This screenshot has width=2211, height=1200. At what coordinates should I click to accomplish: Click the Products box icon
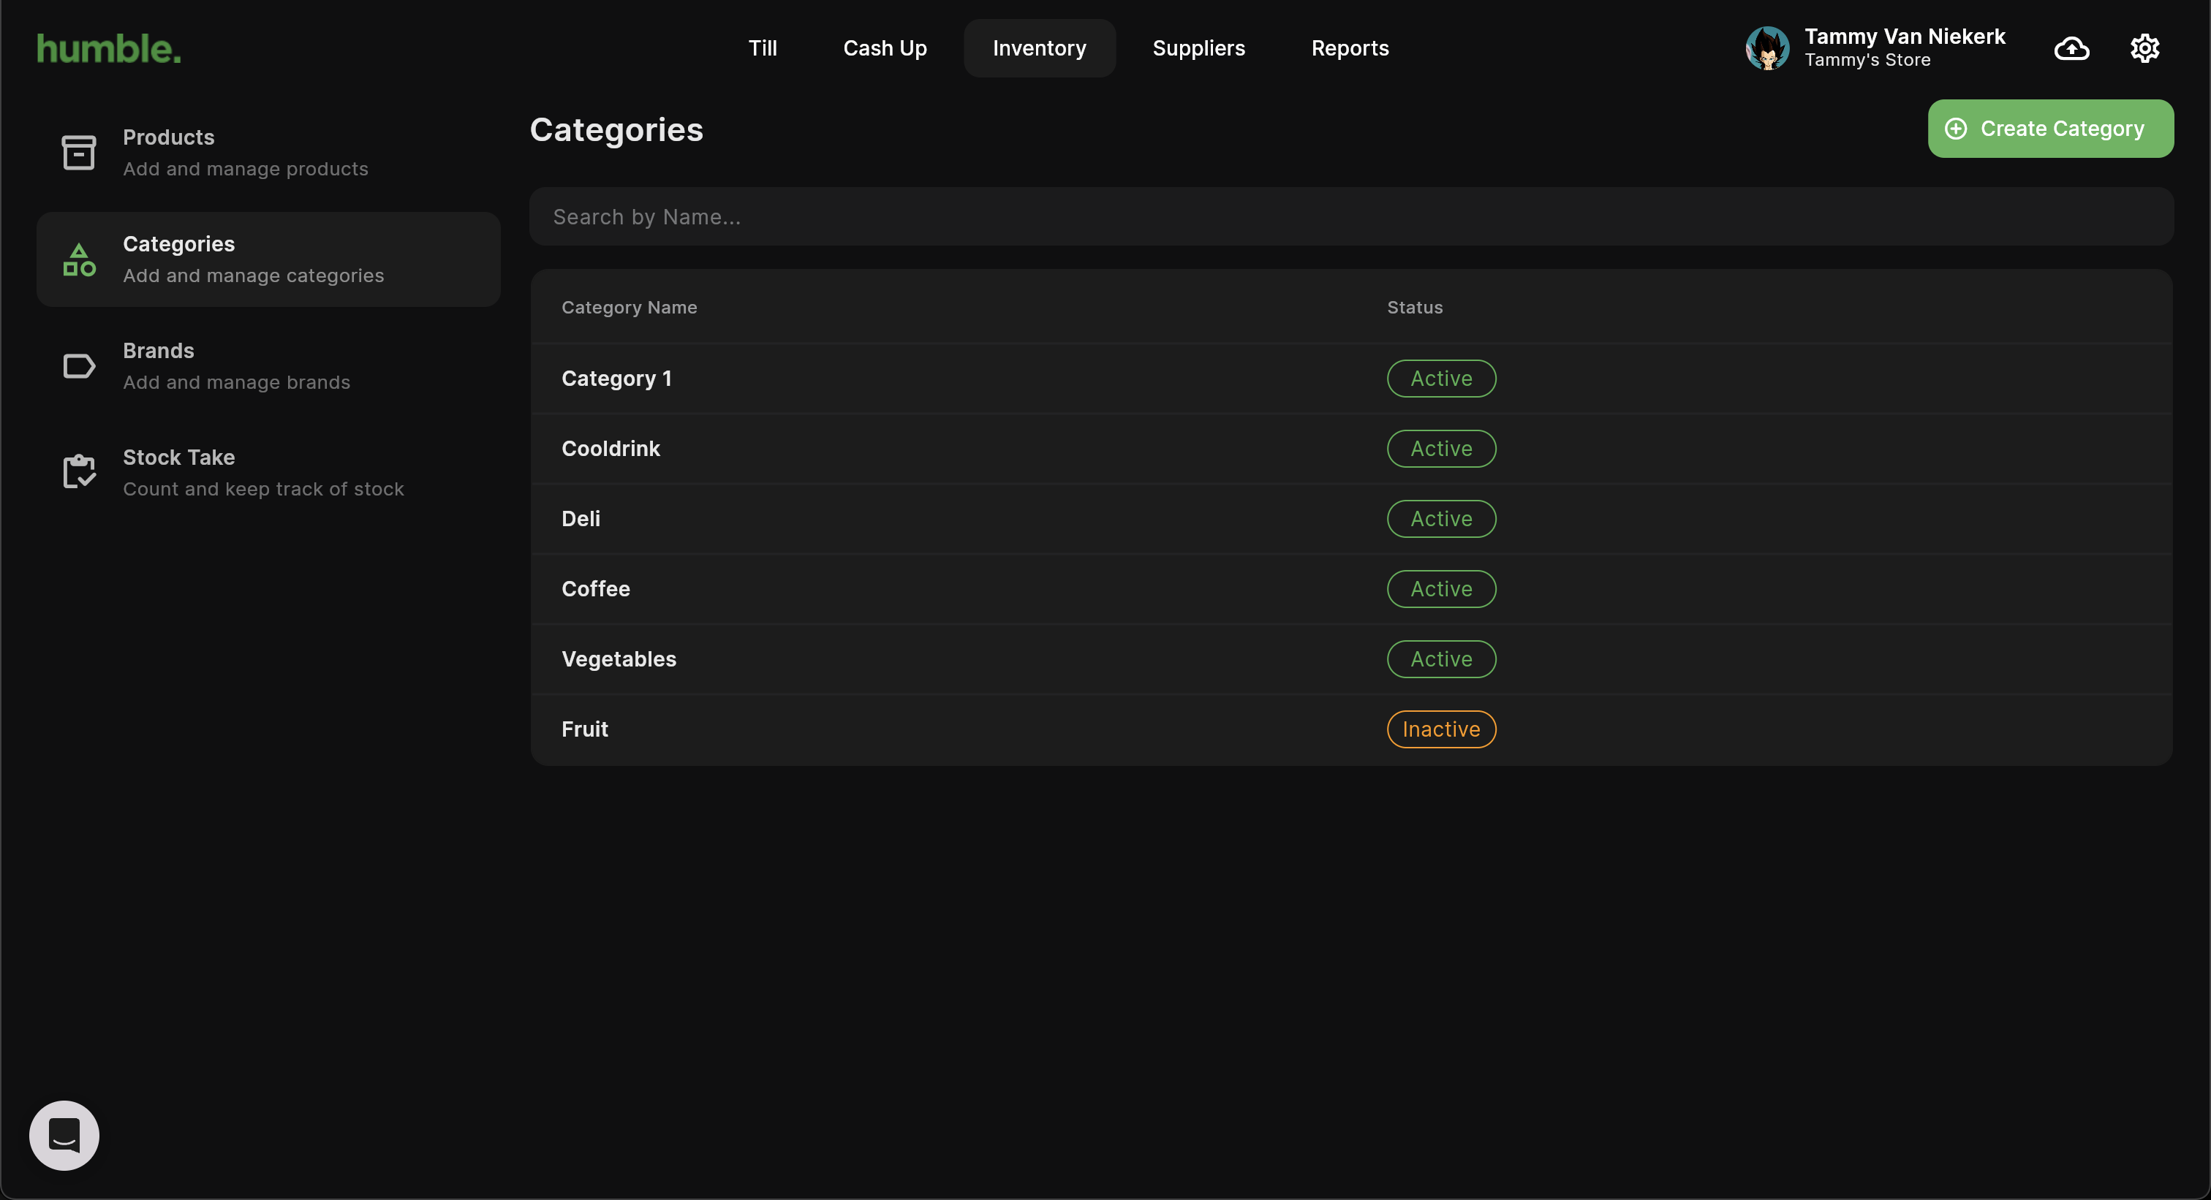(x=79, y=153)
